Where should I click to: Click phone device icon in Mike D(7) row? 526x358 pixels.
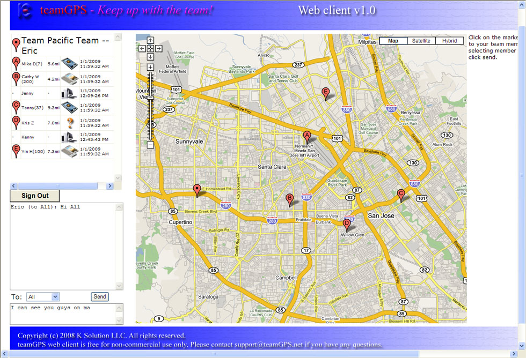[x=69, y=63]
